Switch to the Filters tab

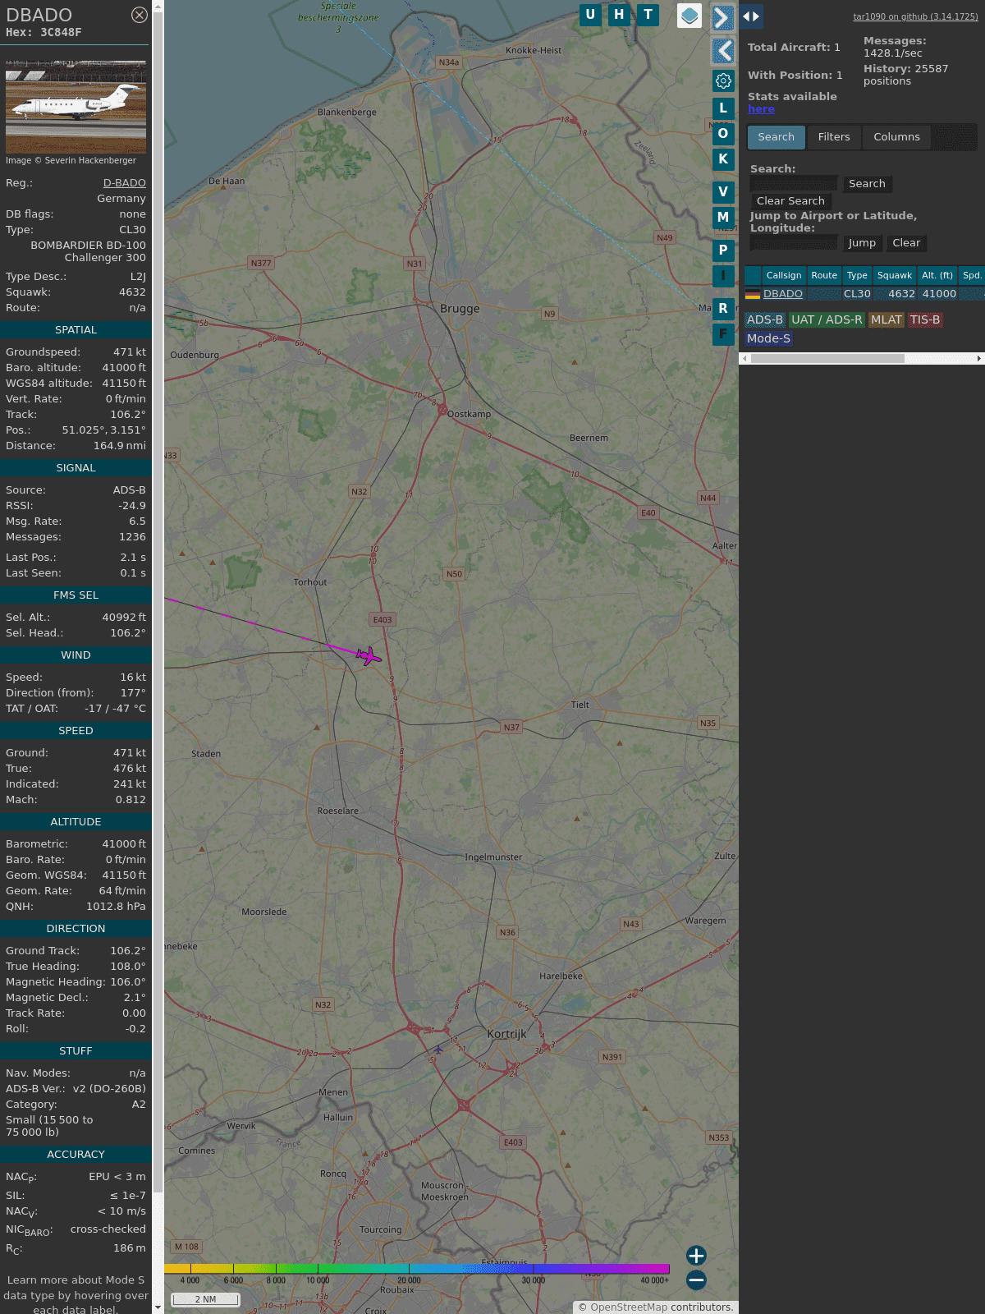pos(834,137)
